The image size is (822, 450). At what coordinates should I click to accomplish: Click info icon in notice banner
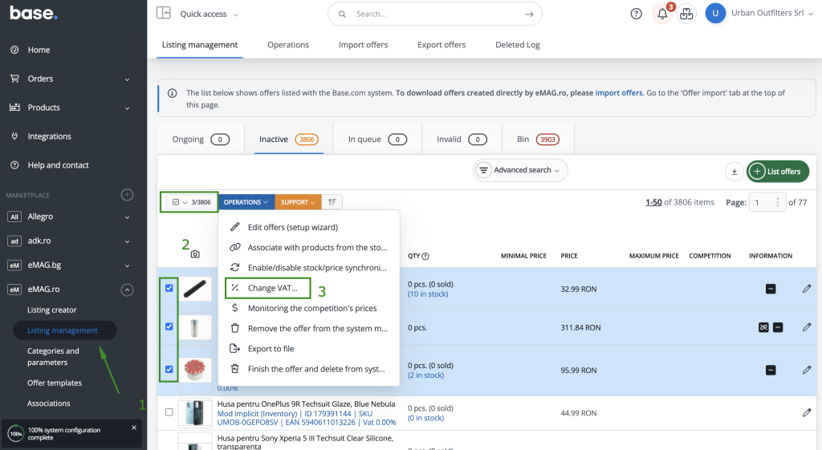tap(172, 93)
